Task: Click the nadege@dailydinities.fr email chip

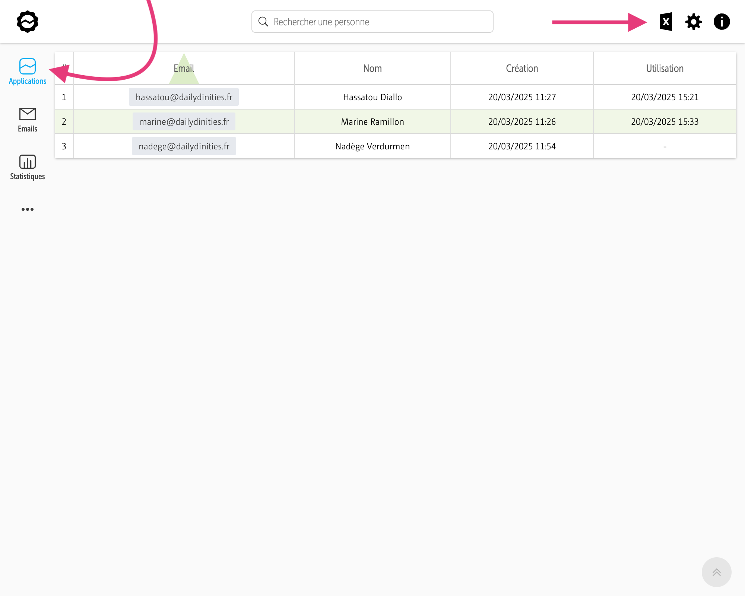Action: pyautogui.click(x=184, y=146)
